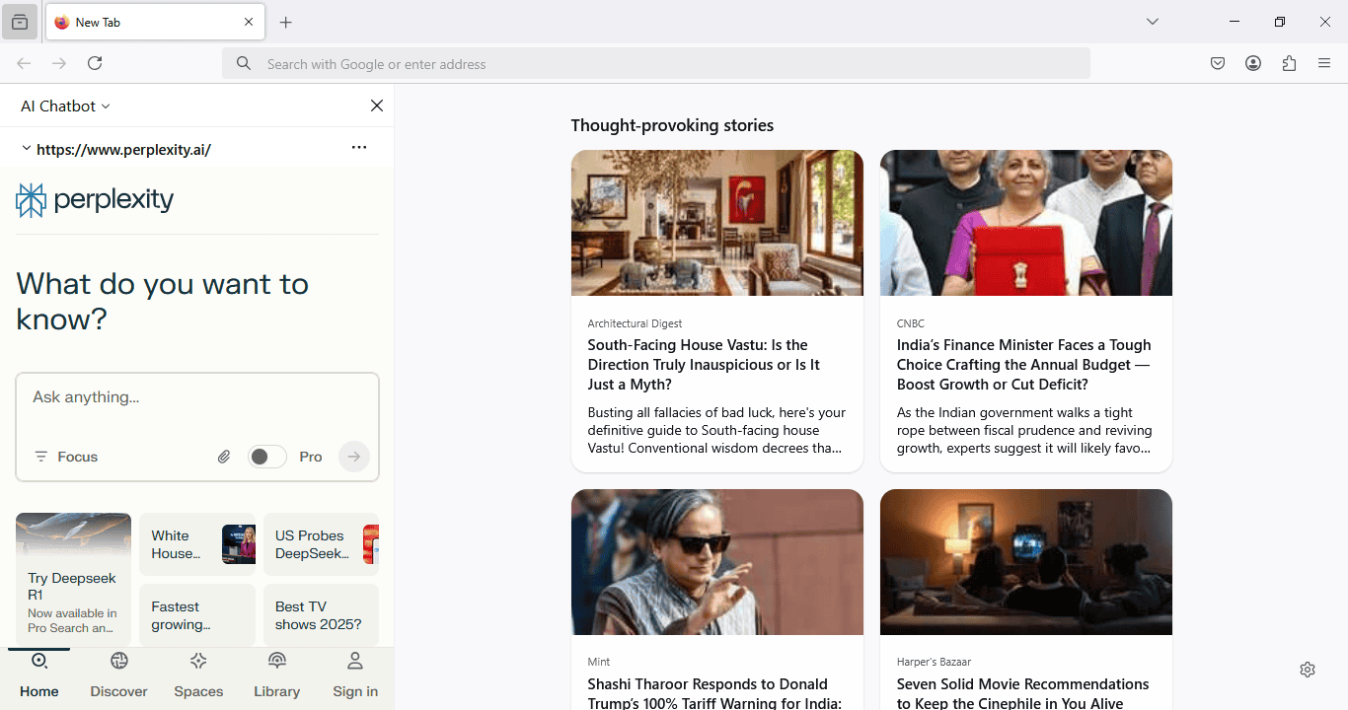The image size is (1348, 710).
Task: Open the India's Finance Minister story image
Action: pos(1026,223)
